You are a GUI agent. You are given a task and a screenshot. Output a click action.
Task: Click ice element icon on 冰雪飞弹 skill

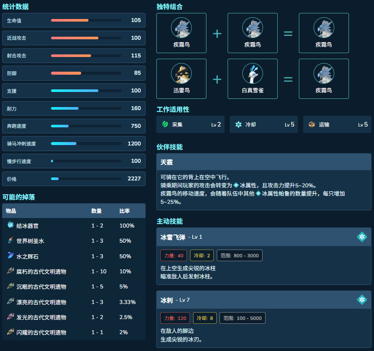pos(362,237)
